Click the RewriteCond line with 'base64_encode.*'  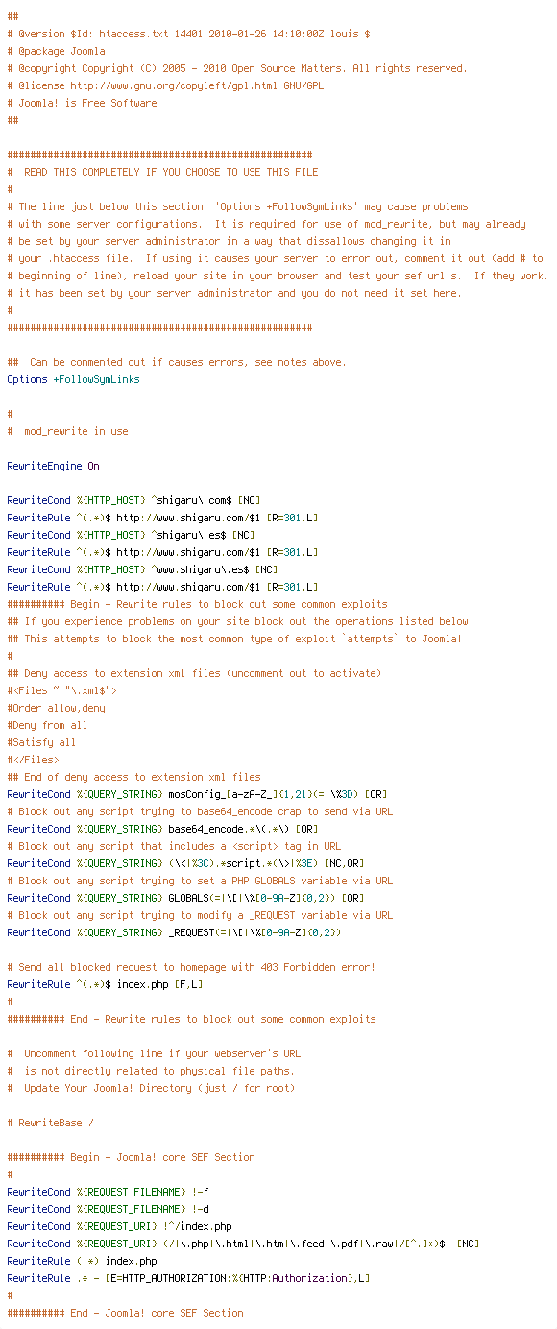[162, 829]
